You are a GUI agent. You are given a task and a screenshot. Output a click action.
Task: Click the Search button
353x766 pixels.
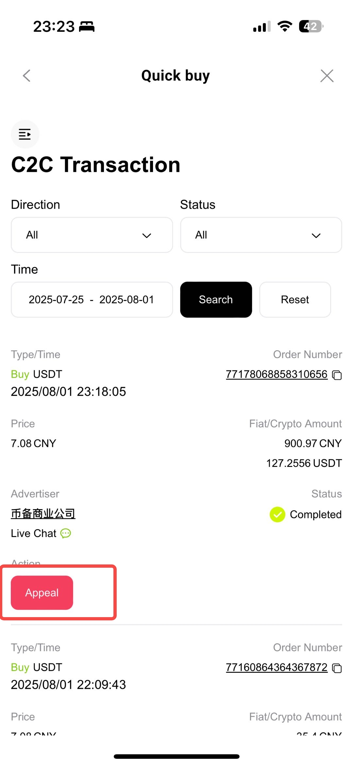pos(216,300)
